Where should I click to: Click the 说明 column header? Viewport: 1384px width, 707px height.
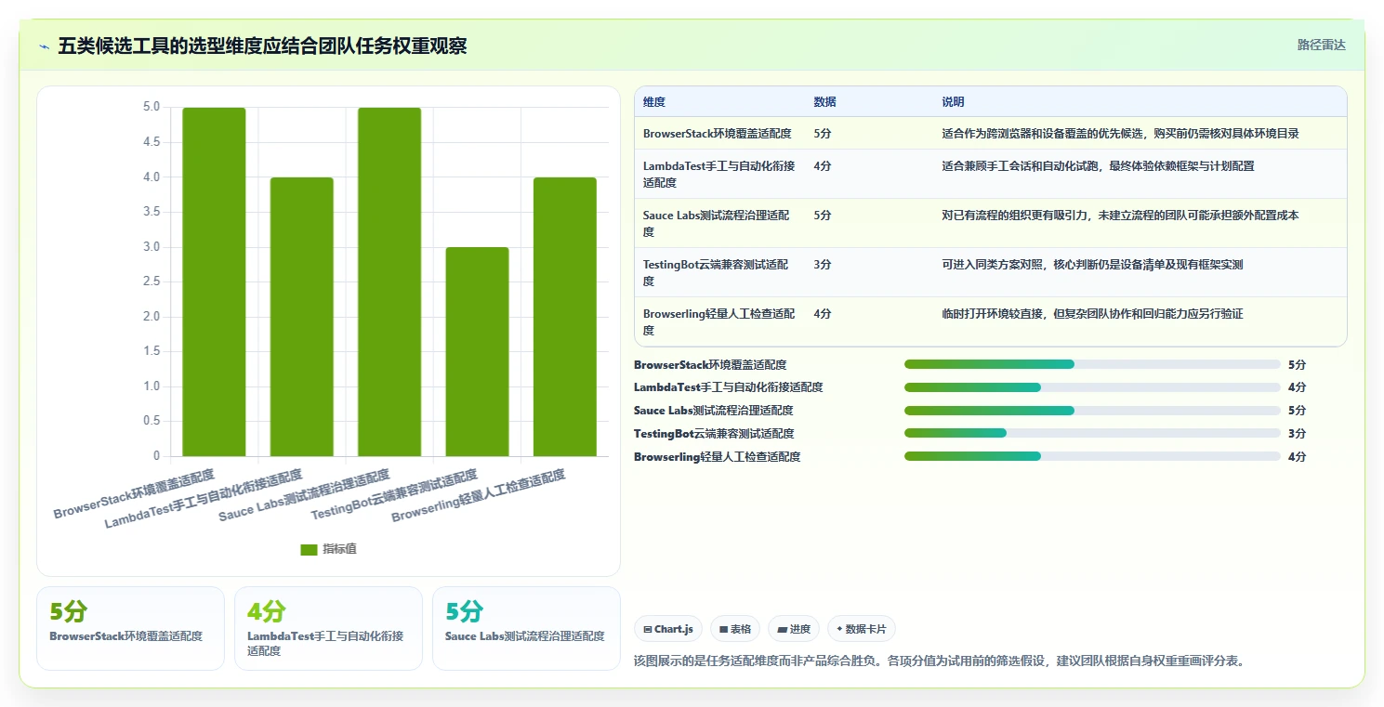click(953, 102)
